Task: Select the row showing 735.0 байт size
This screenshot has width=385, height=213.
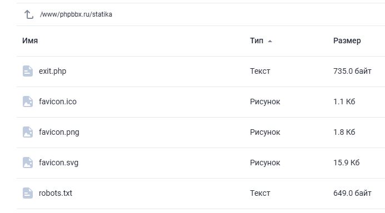Action: tap(201, 72)
